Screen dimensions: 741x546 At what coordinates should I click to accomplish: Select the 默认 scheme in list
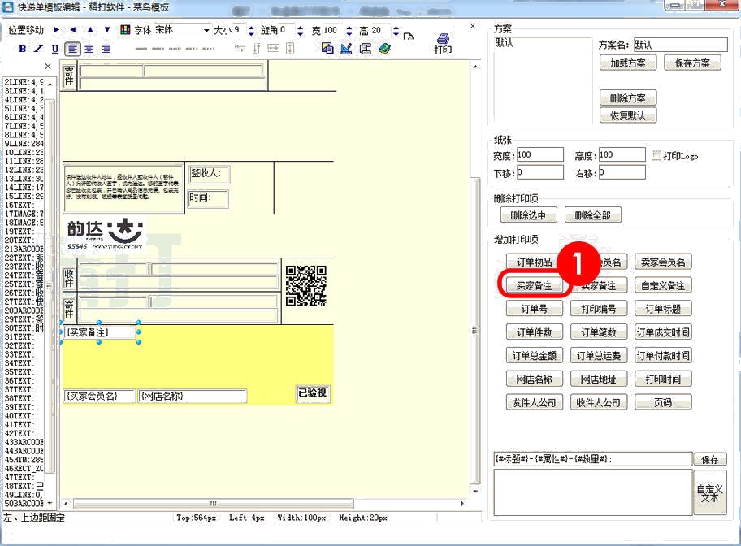(x=505, y=43)
